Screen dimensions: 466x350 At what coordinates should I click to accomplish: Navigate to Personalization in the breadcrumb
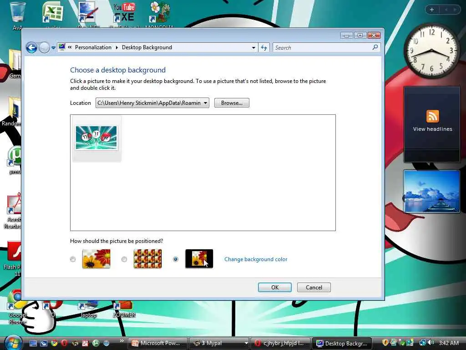[93, 47]
